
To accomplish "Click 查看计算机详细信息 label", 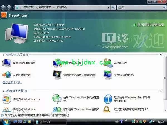I will [x=24, y=63].
